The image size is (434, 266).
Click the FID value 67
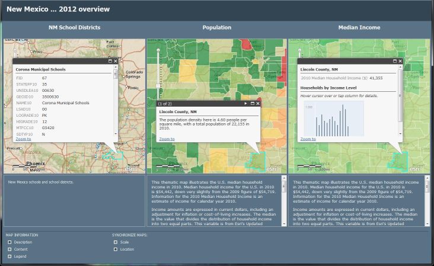44,78
